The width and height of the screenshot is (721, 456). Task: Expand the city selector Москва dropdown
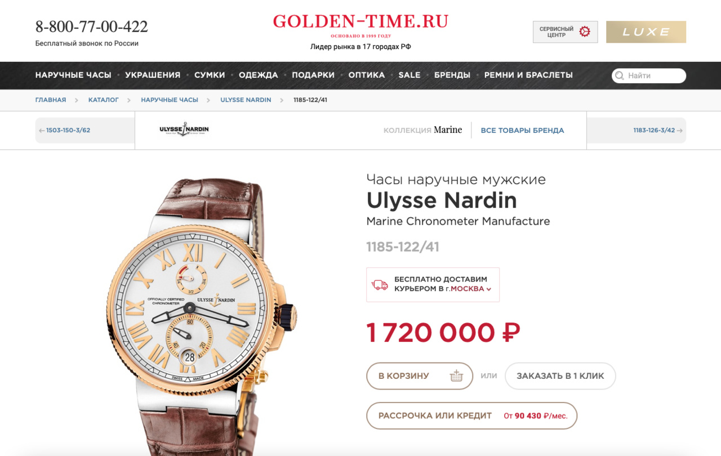pos(471,289)
